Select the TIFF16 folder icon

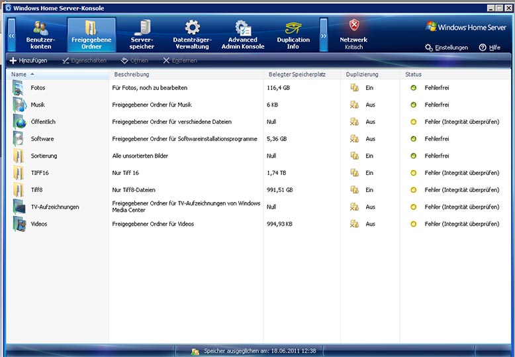coord(19,173)
